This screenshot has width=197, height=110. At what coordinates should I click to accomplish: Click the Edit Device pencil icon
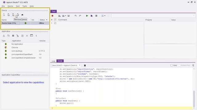18,15
